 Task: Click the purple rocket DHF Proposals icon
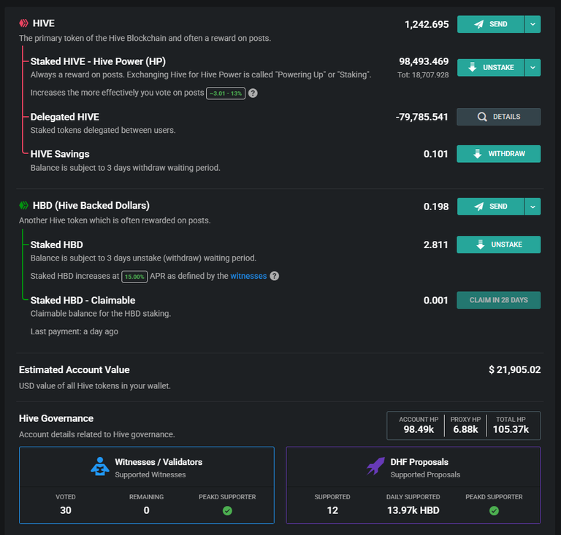click(375, 466)
